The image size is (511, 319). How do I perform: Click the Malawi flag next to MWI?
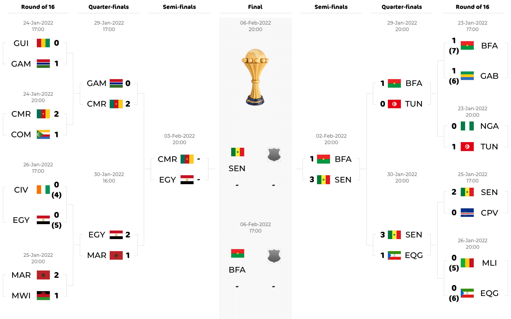coord(43,296)
